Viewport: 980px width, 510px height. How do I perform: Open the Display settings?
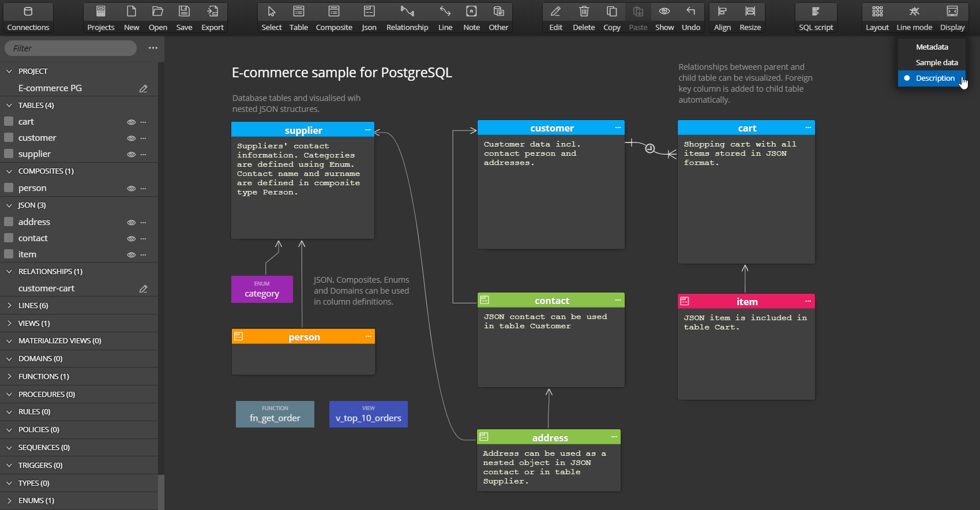point(952,18)
